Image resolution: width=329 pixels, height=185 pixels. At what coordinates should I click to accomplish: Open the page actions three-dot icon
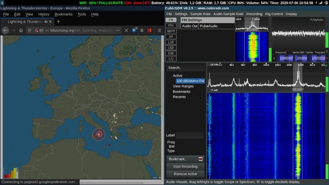118,30
